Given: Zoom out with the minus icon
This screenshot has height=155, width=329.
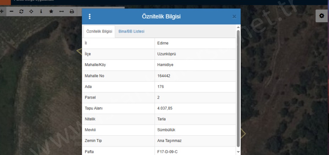Looking at the screenshot, I should coord(12,11).
